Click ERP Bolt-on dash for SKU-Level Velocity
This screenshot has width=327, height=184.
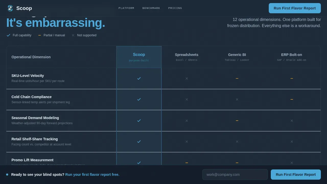pos(292,78)
